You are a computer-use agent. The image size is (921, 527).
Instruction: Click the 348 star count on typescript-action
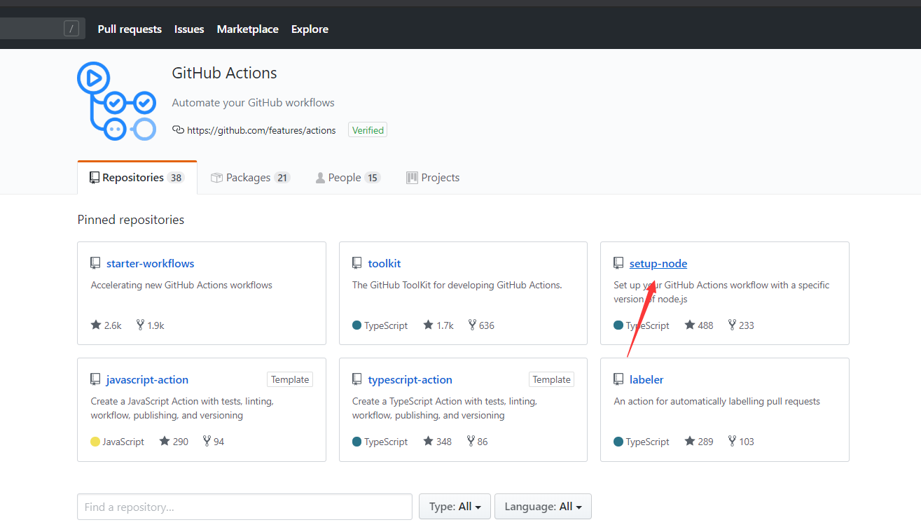444,442
